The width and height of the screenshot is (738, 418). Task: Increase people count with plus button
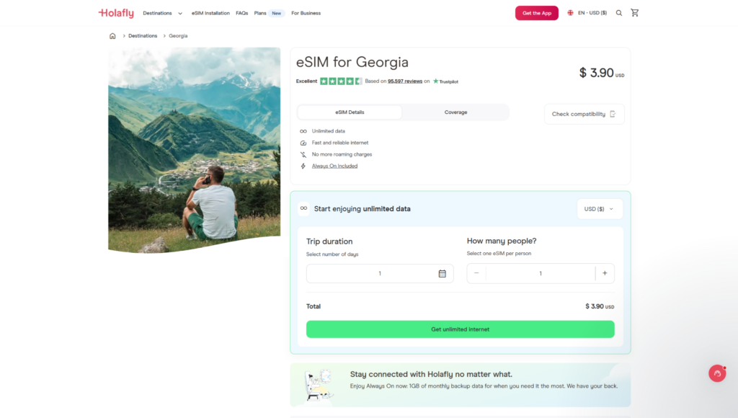[x=605, y=273]
